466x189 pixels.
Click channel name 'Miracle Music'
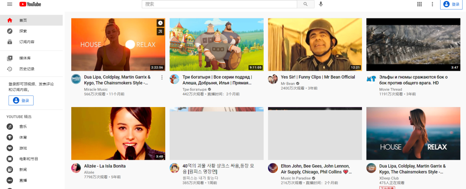(x=96, y=89)
